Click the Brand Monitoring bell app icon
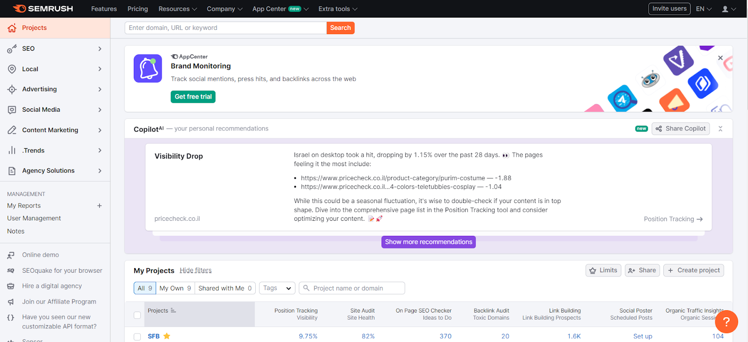Screen dimensions: 748x342 click(x=148, y=68)
